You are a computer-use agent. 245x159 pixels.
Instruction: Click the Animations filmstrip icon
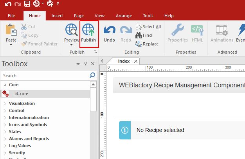pos(222,30)
